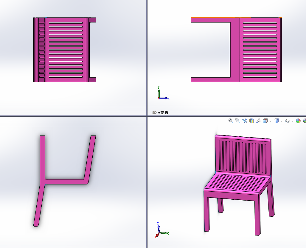Click the Zoom to Fit icon
The width and height of the screenshot is (306, 248).
pos(231,121)
